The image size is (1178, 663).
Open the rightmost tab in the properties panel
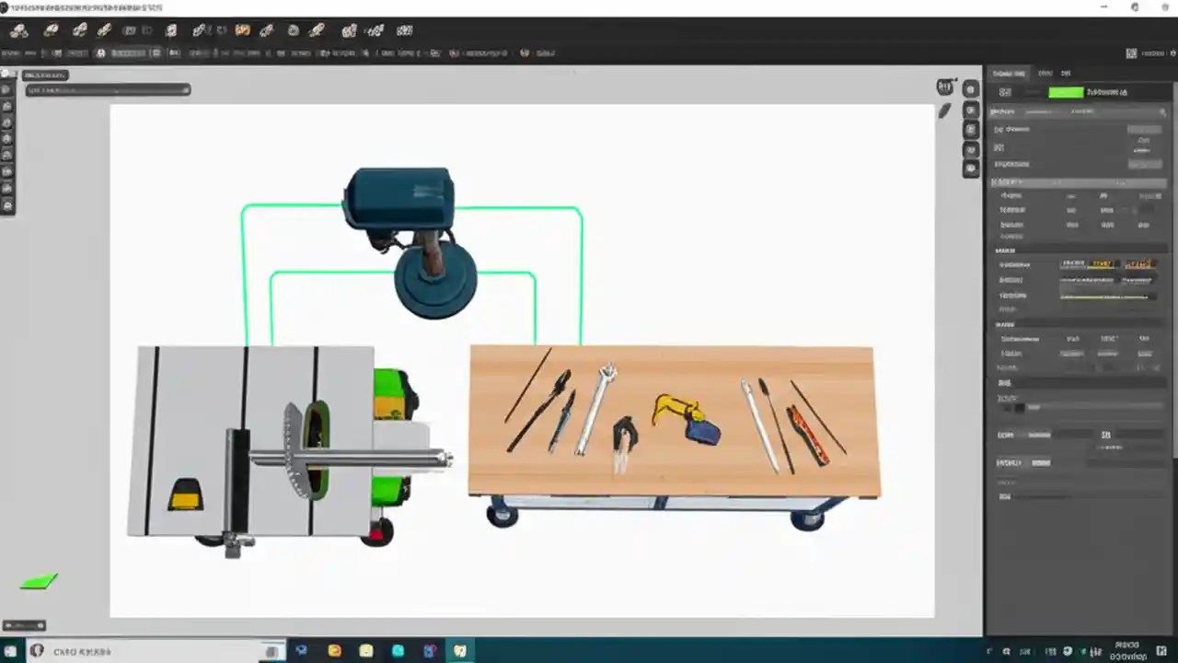[1066, 73]
